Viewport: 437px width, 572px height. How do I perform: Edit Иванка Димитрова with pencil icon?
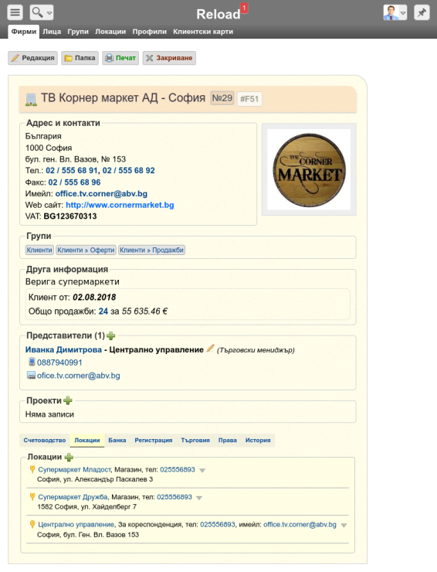coord(210,349)
